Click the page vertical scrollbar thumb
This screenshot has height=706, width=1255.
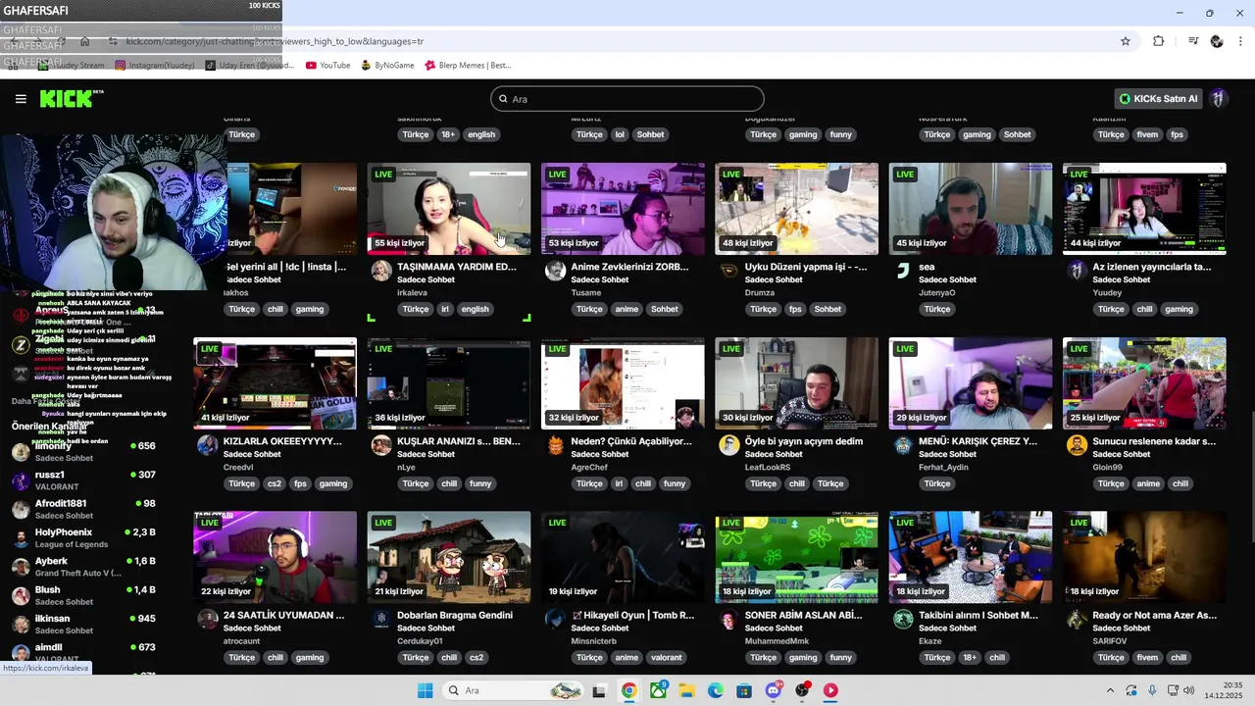(1251, 475)
